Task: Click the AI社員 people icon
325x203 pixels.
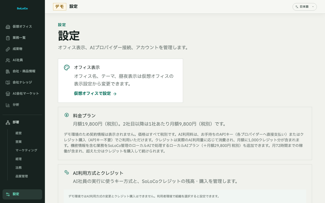Action: click(x=8, y=60)
